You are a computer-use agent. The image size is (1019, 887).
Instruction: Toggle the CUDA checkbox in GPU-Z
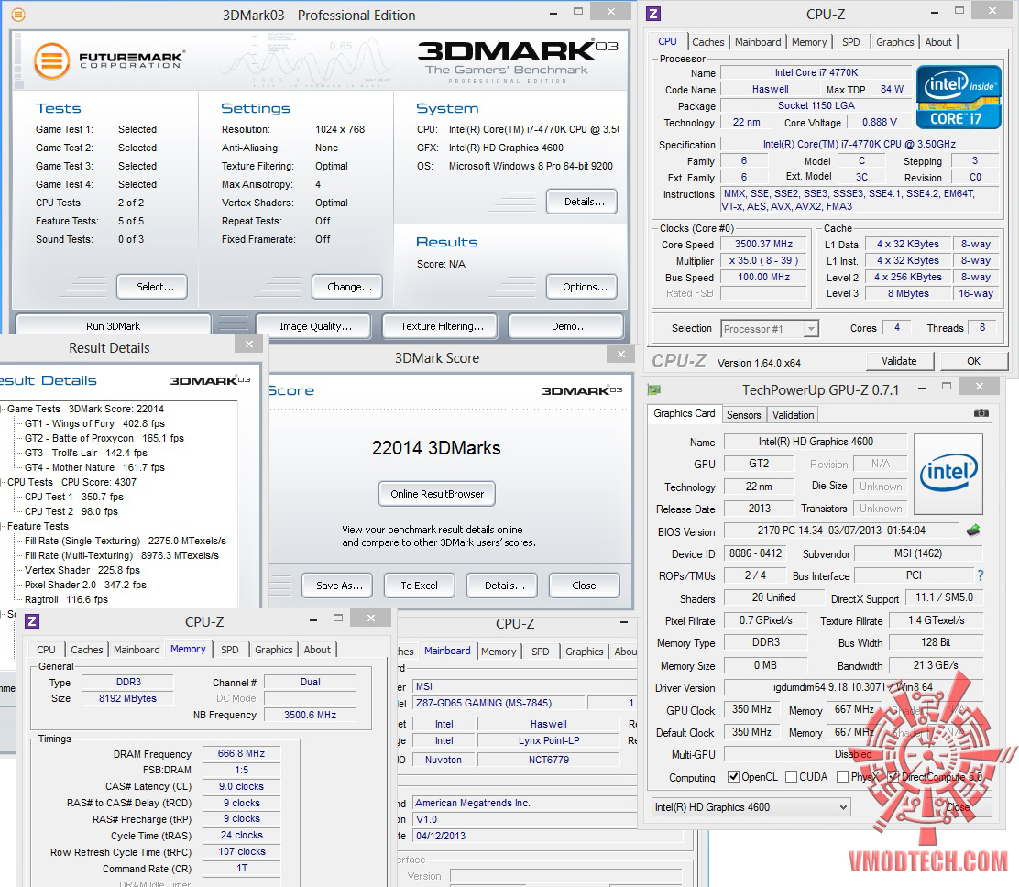pyautogui.click(x=791, y=776)
